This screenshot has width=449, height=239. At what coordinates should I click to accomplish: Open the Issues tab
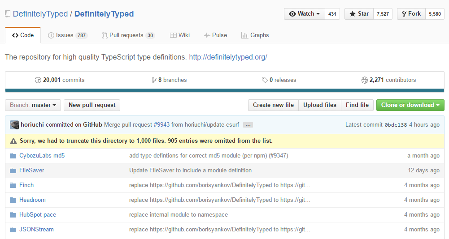pyautogui.click(x=68, y=35)
